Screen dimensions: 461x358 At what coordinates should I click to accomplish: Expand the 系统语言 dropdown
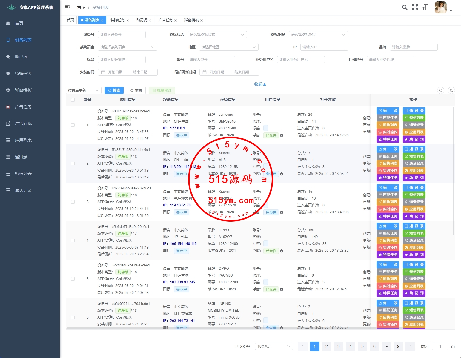click(x=127, y=47)
